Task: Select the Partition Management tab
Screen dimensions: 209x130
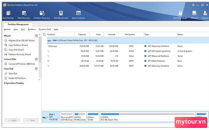Action: coord(18,24)
